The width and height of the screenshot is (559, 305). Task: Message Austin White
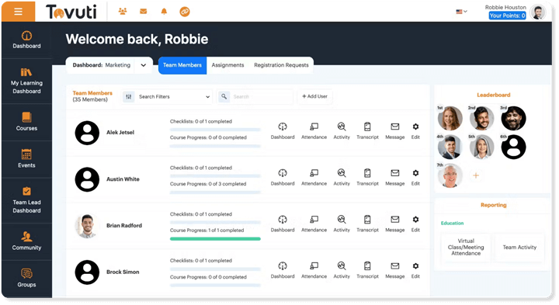(x=395, y=178)
